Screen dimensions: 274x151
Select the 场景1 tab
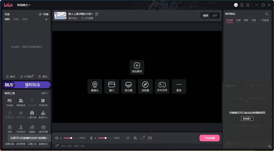tap(7, 19)
